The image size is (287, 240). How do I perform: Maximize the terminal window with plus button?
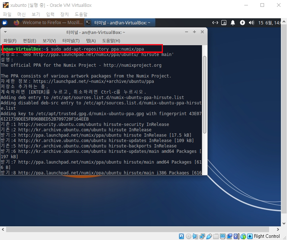pos(194,32)
